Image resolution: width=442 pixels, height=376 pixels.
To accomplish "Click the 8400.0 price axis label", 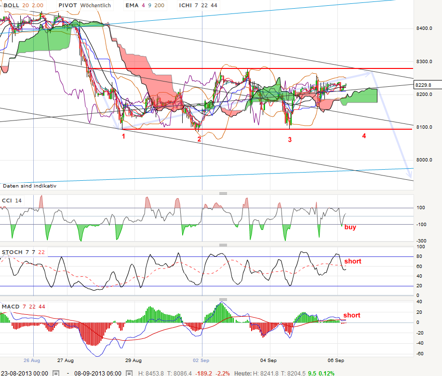I will pos(424,28).
